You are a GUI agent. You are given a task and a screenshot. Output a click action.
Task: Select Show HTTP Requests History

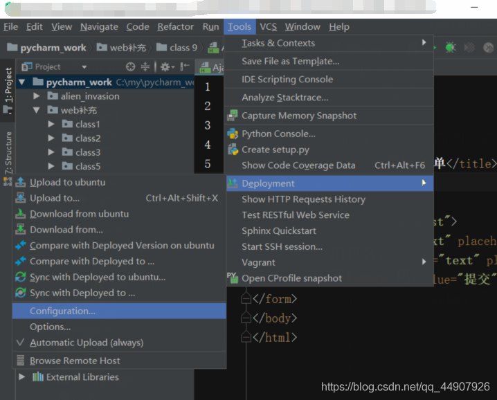[x=329, y=199]
